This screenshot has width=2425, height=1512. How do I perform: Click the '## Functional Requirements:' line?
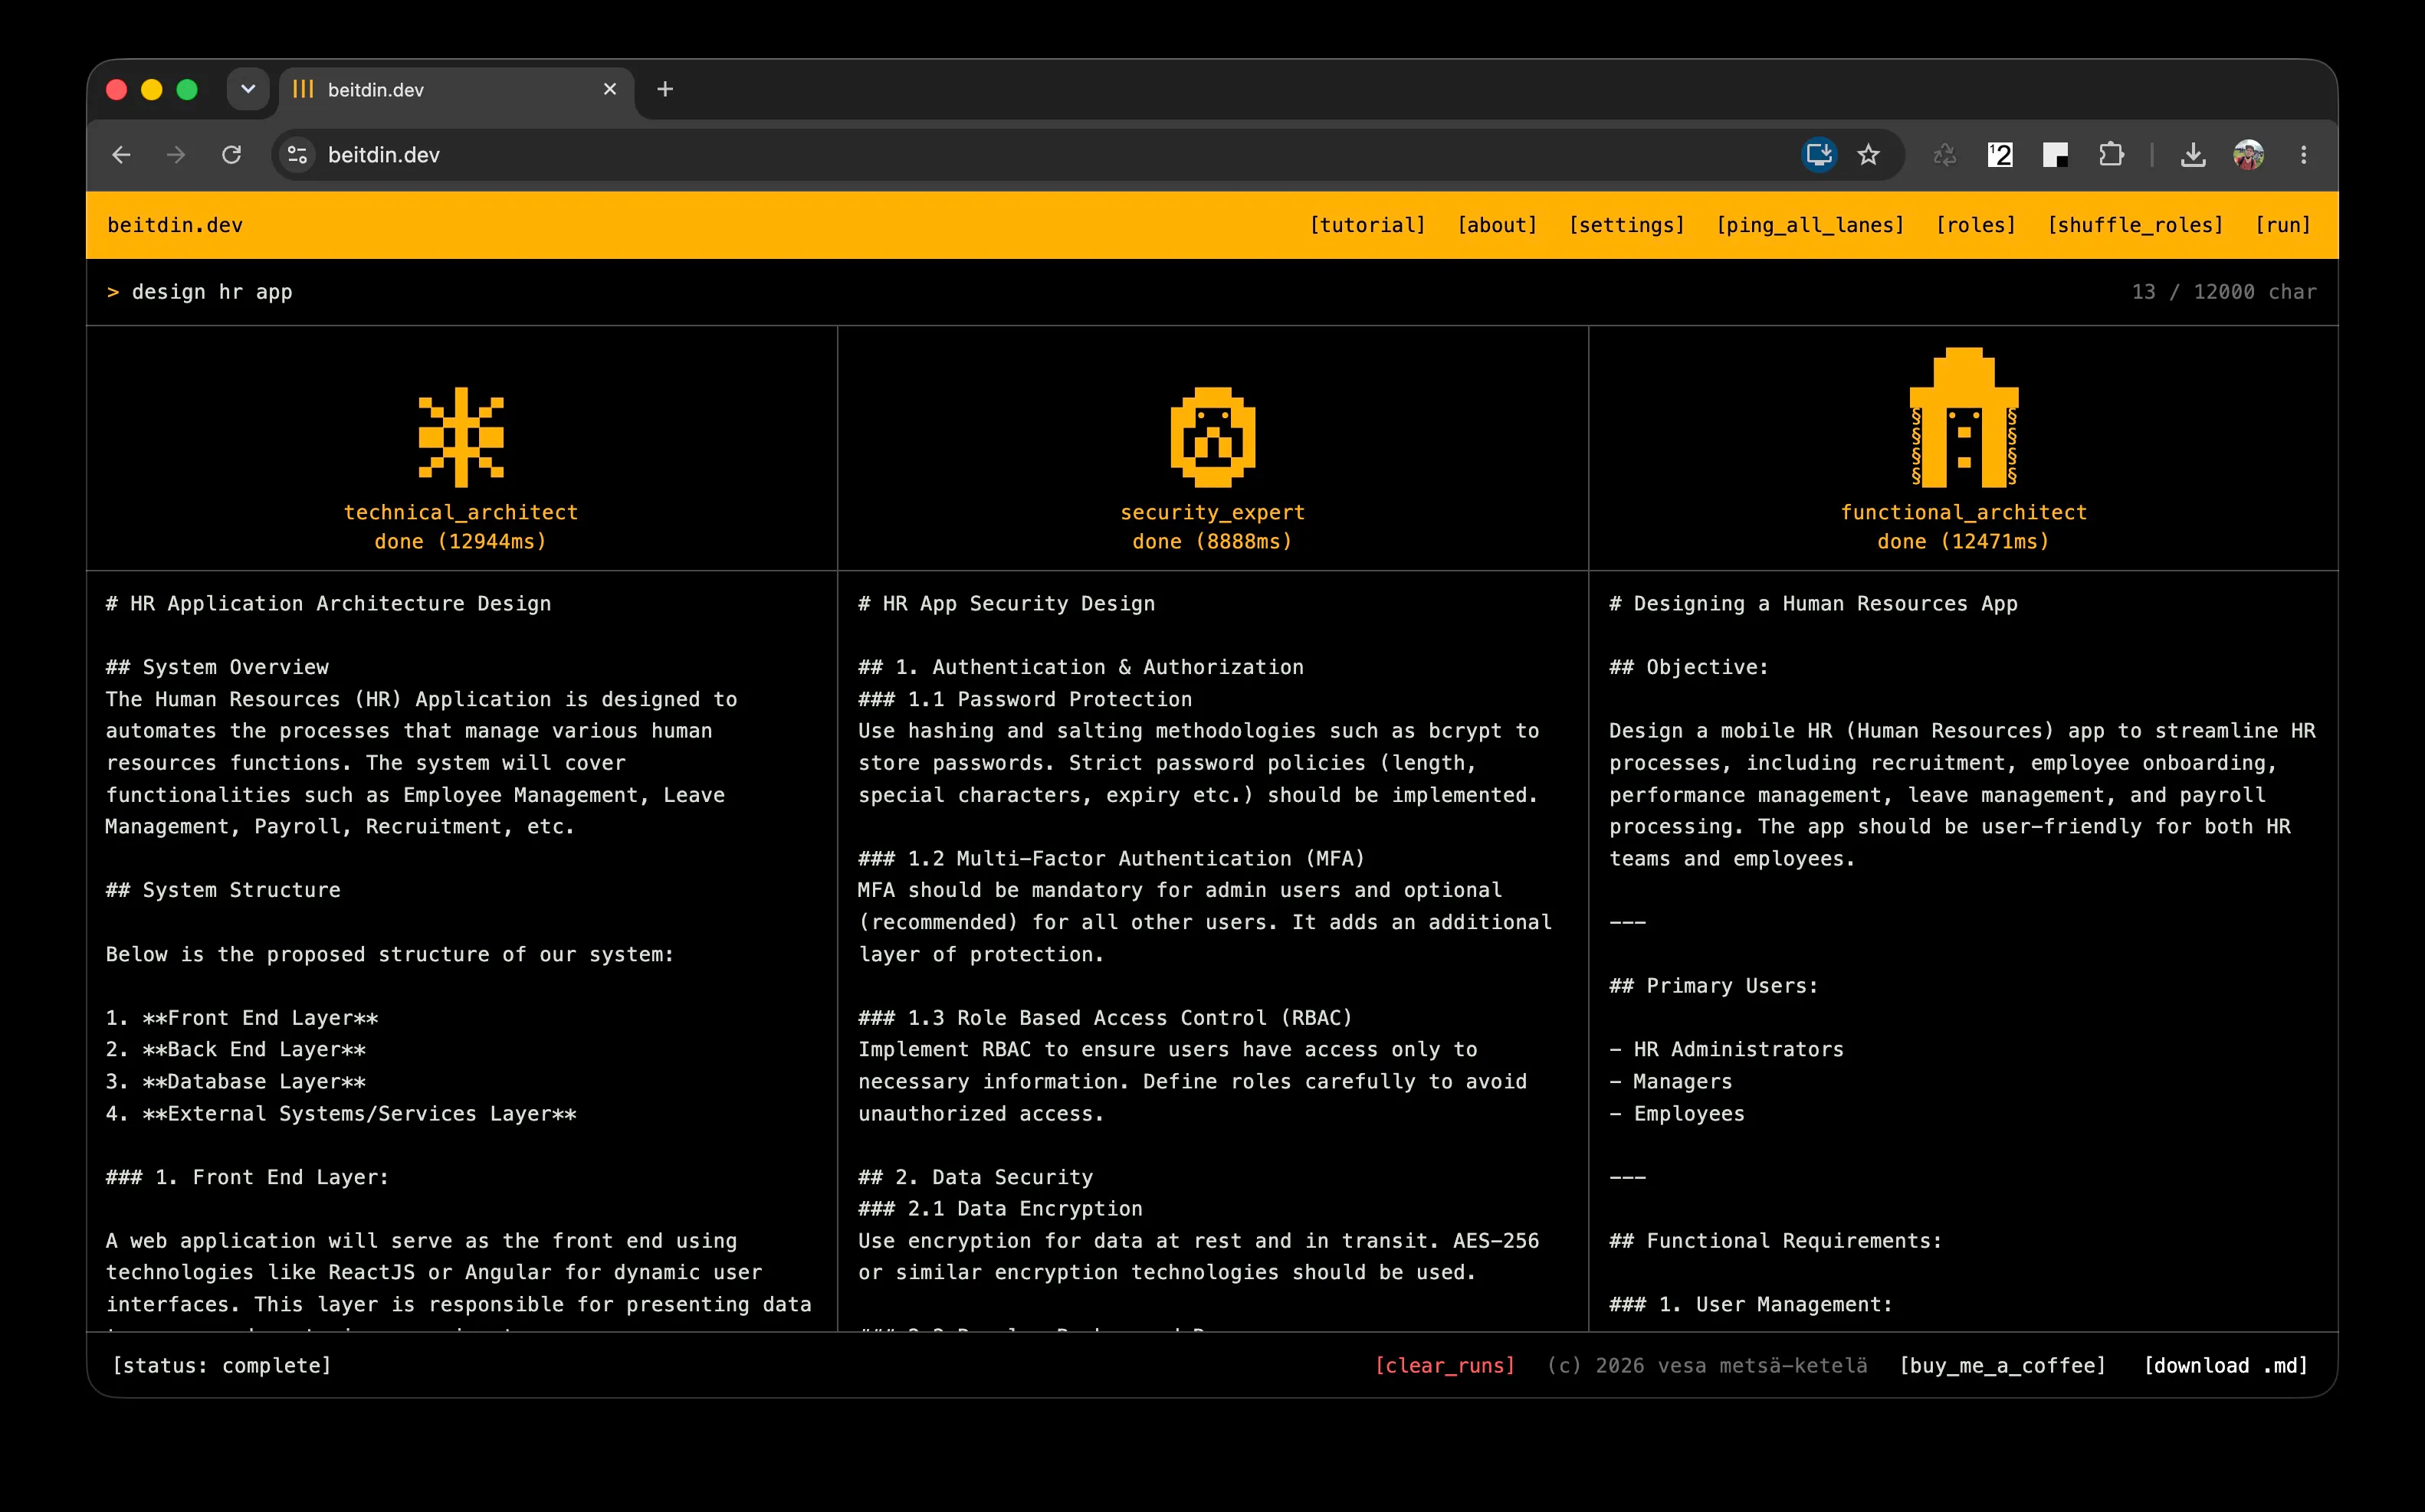pyautogui.click(x=1776, y=1241)
